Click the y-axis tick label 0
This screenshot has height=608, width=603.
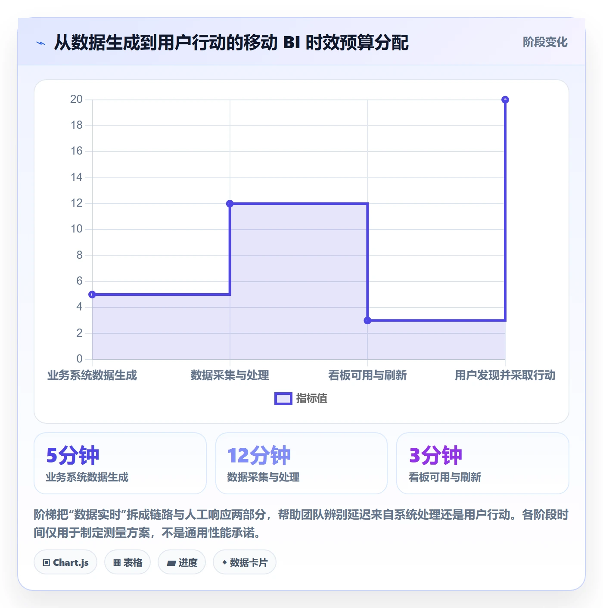point(79,359)
